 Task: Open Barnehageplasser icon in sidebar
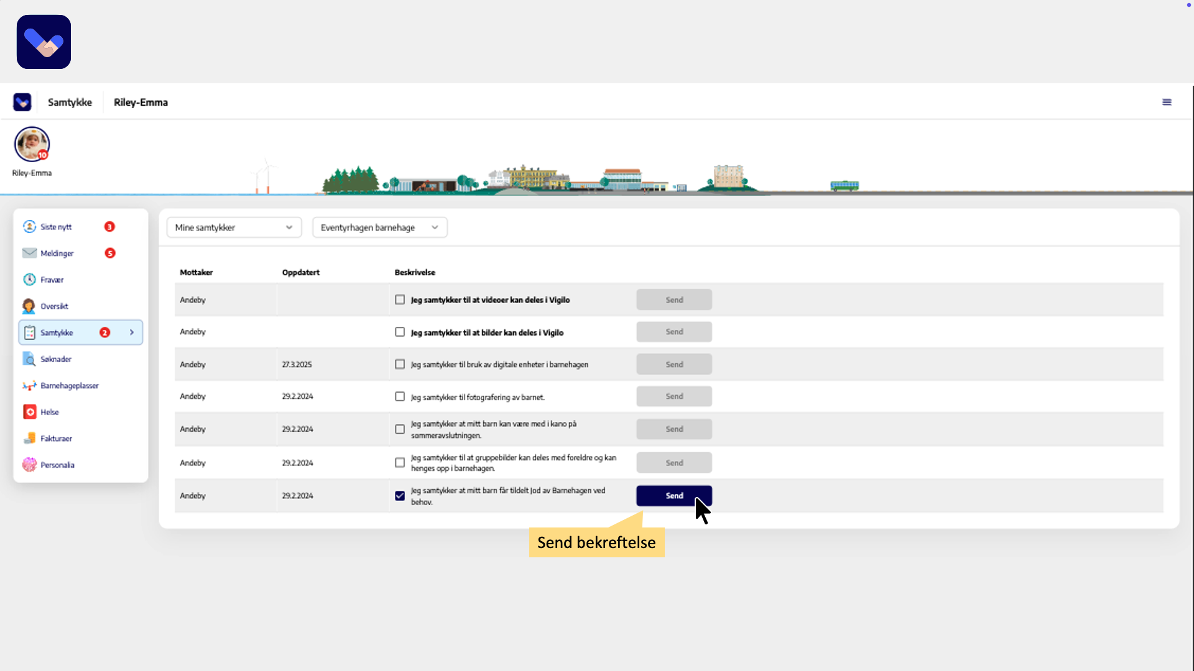[29, 386]
